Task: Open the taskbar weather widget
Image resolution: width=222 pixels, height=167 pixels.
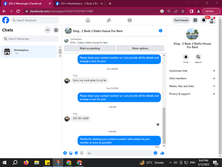Action: (151, 163)
